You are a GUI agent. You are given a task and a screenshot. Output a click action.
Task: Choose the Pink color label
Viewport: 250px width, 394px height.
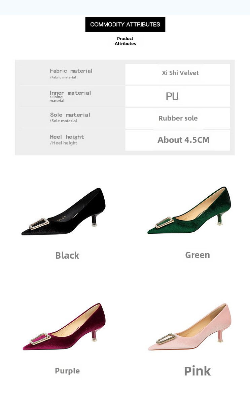[198, 371]
